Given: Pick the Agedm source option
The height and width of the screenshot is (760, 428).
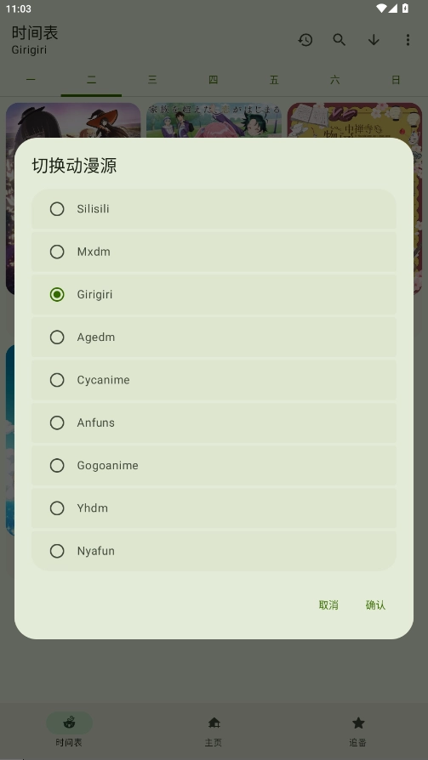Looking at the screenshot, I should pyautogui.click(x=214, y=337).
